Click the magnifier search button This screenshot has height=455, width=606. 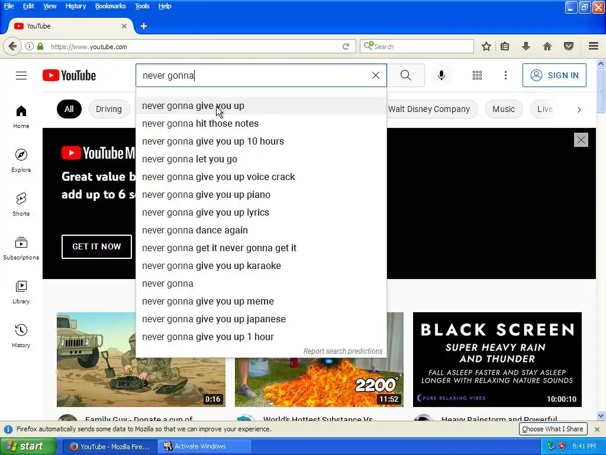click(x=406, y=75)
